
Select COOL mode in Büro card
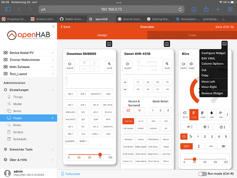(x=194, y=115)
